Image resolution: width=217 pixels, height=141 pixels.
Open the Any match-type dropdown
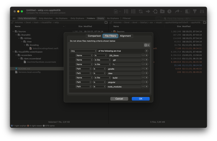83,51
